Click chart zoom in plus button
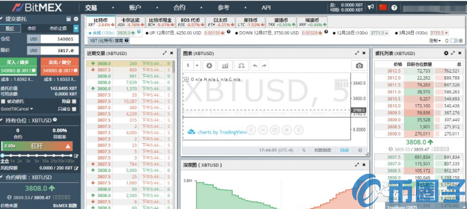 click(x=286, y=130)
